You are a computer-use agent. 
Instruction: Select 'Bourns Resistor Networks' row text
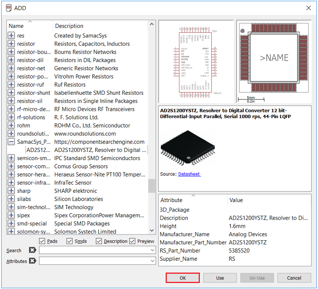pyautogui.click(x=85, y=52)
